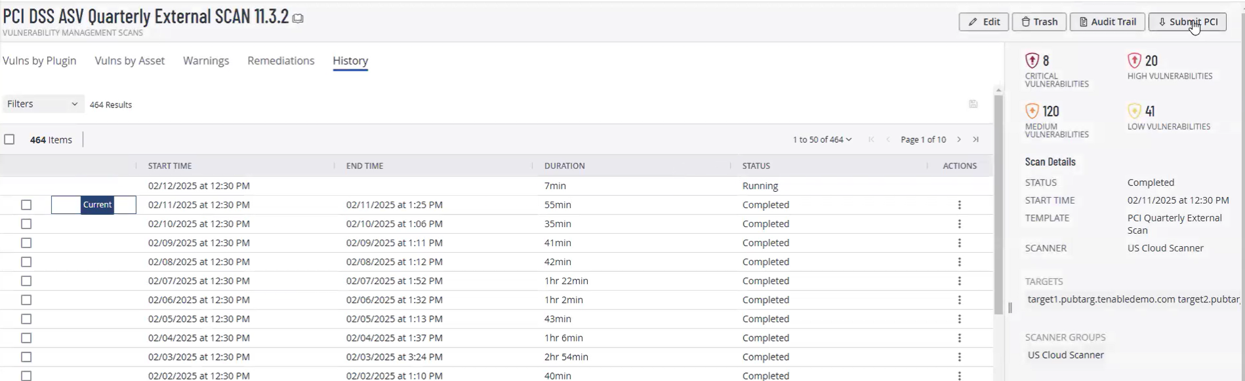Open the 1 to 50 of 464 dropdown
The image size is (1245, 381).
point(823,139)
